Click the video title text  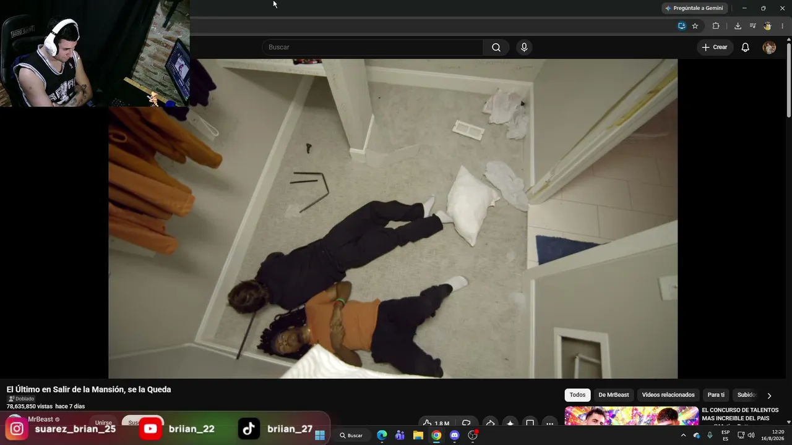tap(88, 389)
